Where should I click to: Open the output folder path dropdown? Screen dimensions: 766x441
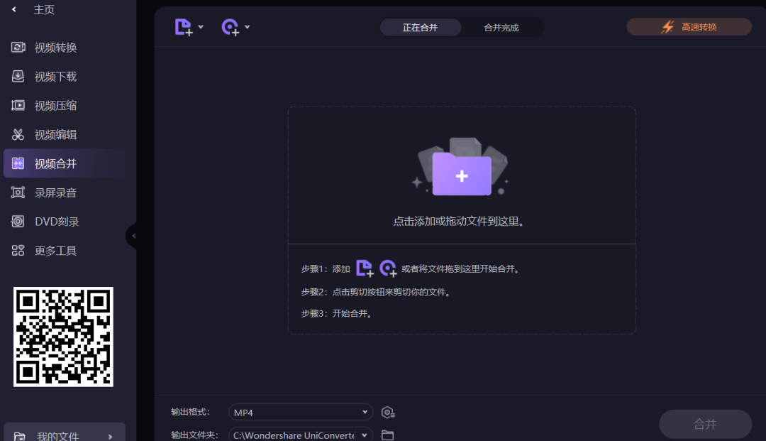pos(364,434)
